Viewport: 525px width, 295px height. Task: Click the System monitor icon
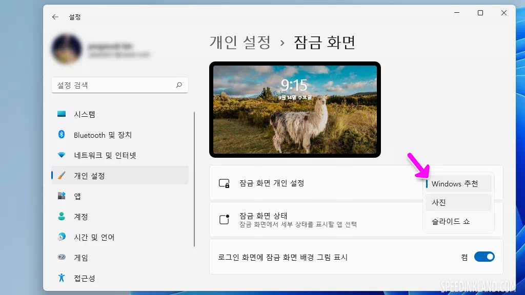tap(62, 114)
